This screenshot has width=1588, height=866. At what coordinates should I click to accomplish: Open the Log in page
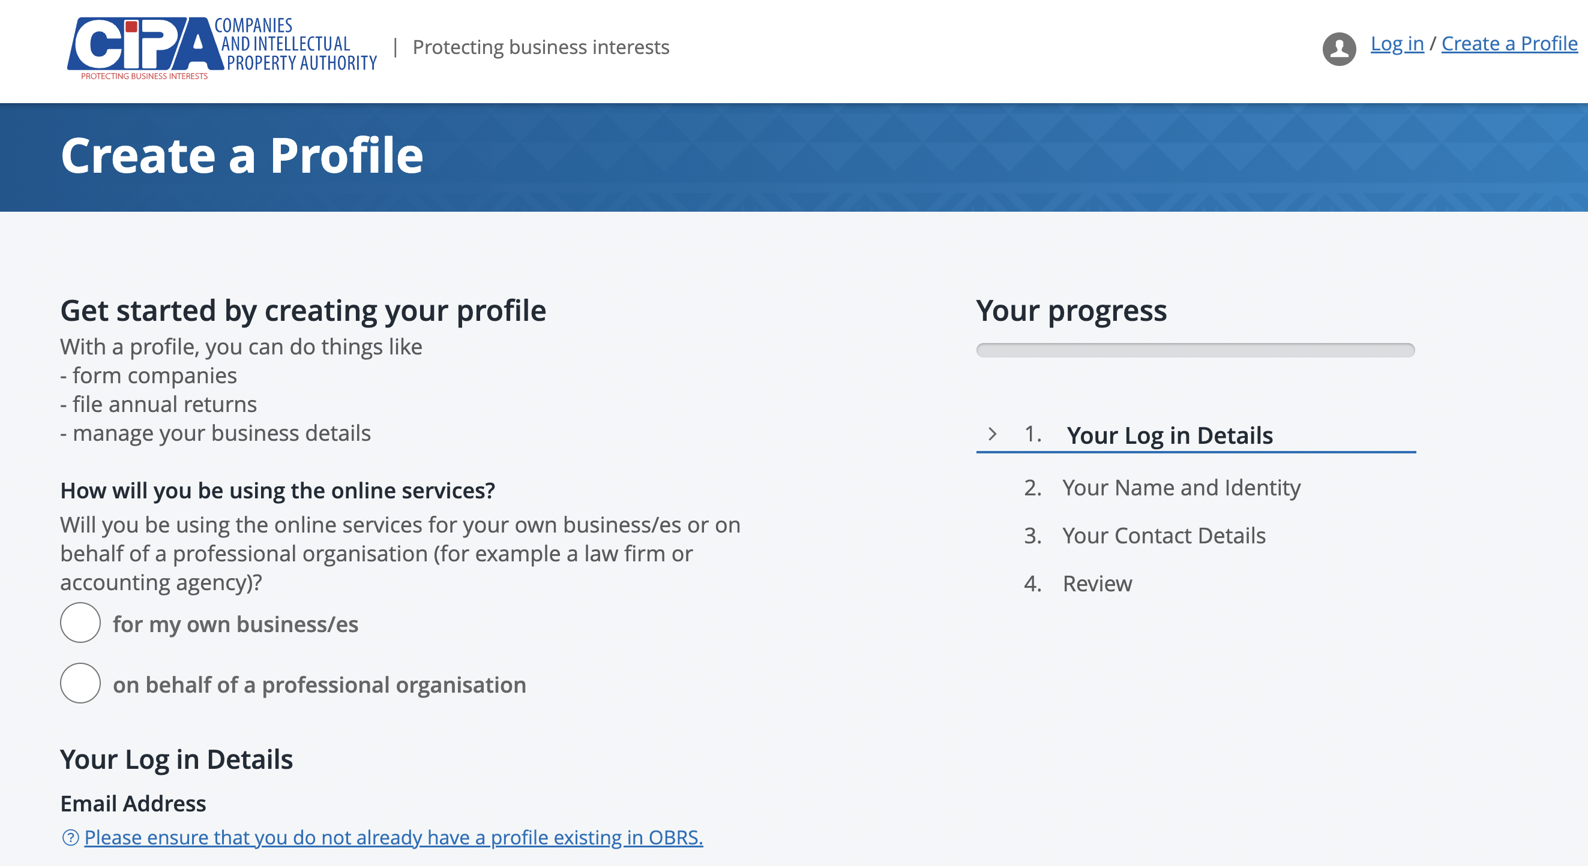(1398, 43)
